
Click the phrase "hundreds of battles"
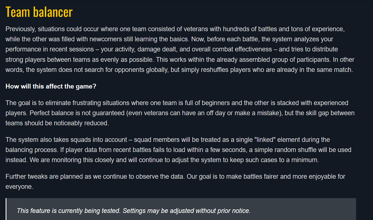tap(251, 29)
